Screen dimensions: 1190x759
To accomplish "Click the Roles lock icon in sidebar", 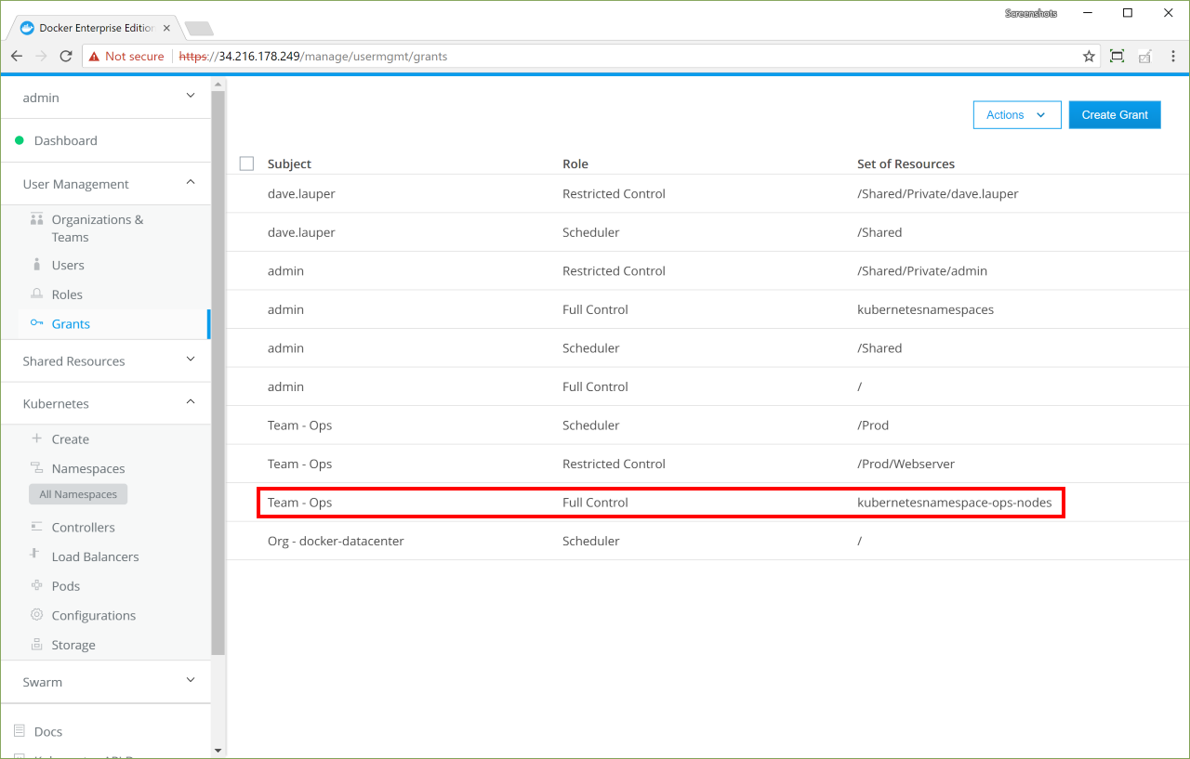I will click(x=37, y=294).
